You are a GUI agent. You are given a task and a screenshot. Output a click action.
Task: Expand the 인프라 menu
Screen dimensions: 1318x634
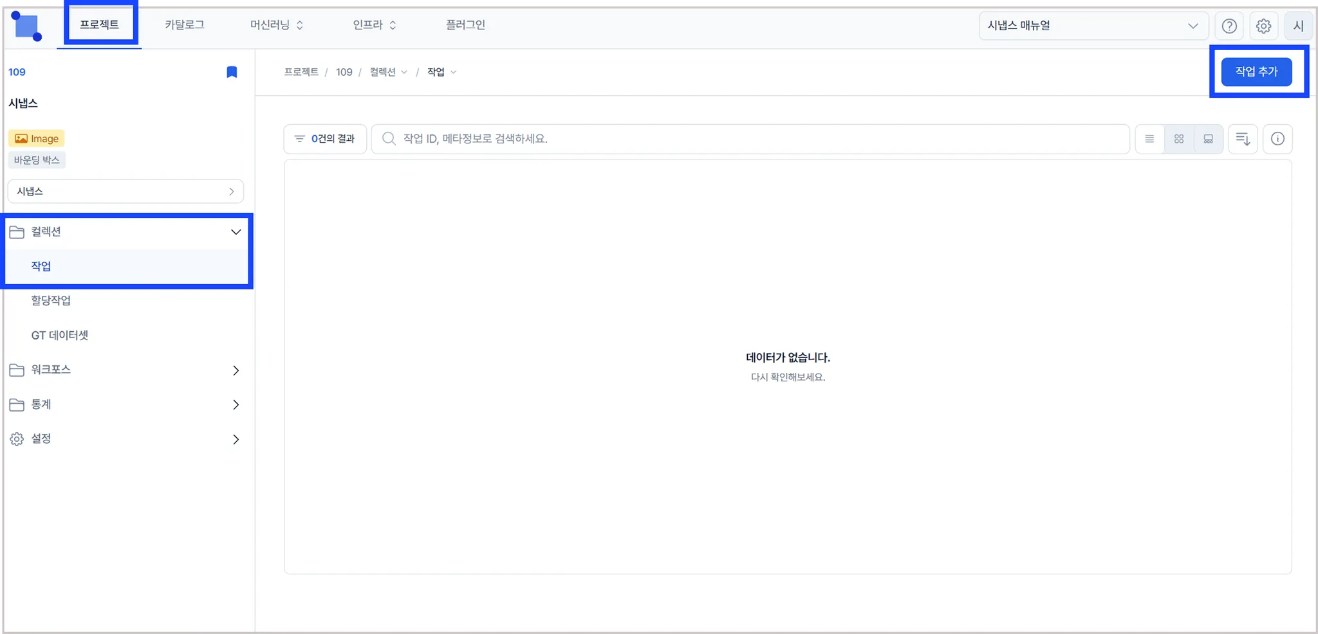tap(375, 25)
